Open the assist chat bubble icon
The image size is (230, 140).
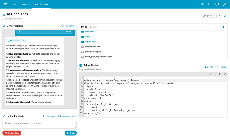tap(217, 4)
